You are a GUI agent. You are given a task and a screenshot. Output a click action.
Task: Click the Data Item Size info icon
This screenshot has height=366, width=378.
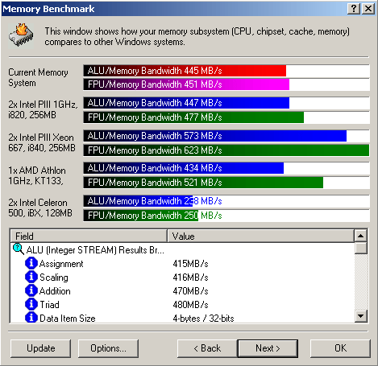[31, 318]
